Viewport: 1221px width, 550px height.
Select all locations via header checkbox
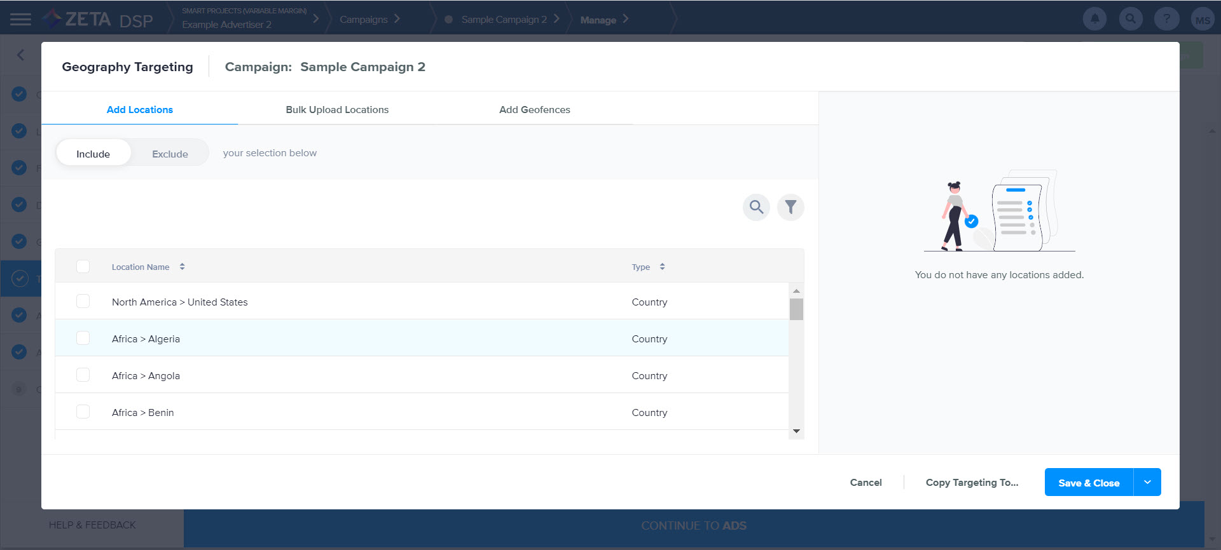[x=83, y=267]
